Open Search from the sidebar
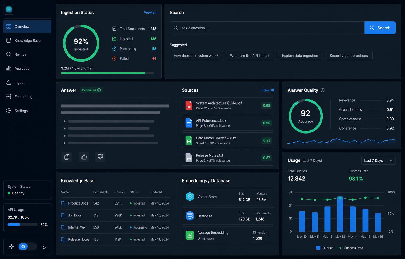 [27, 54]
